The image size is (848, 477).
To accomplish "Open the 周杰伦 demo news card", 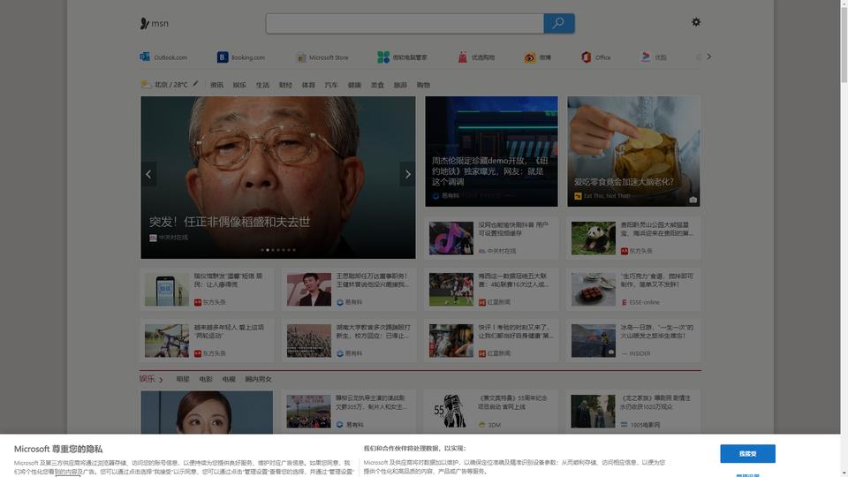I will [491, 151].
